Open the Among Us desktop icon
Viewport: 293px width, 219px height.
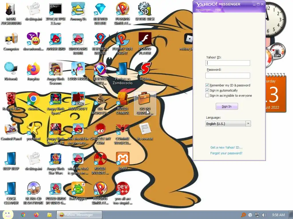(x=78, y=11)
